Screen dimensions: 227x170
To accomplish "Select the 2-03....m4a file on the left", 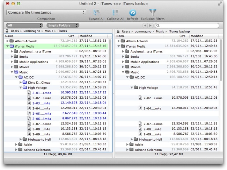I will [41, 103].
